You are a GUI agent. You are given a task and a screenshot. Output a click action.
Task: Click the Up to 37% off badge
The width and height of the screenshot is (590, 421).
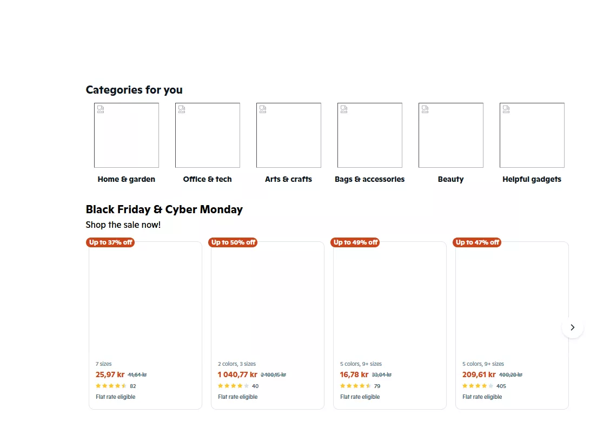pos(111,242)
